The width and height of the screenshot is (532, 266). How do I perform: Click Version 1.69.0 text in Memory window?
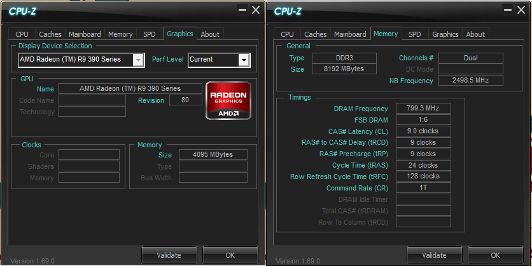point(298,261)
